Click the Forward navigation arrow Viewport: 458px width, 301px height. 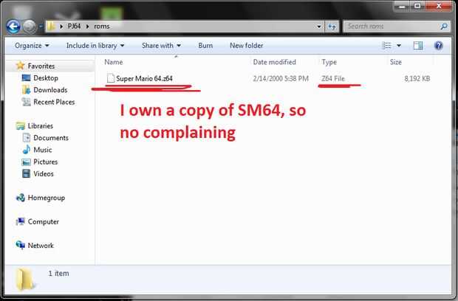point(30,27)
